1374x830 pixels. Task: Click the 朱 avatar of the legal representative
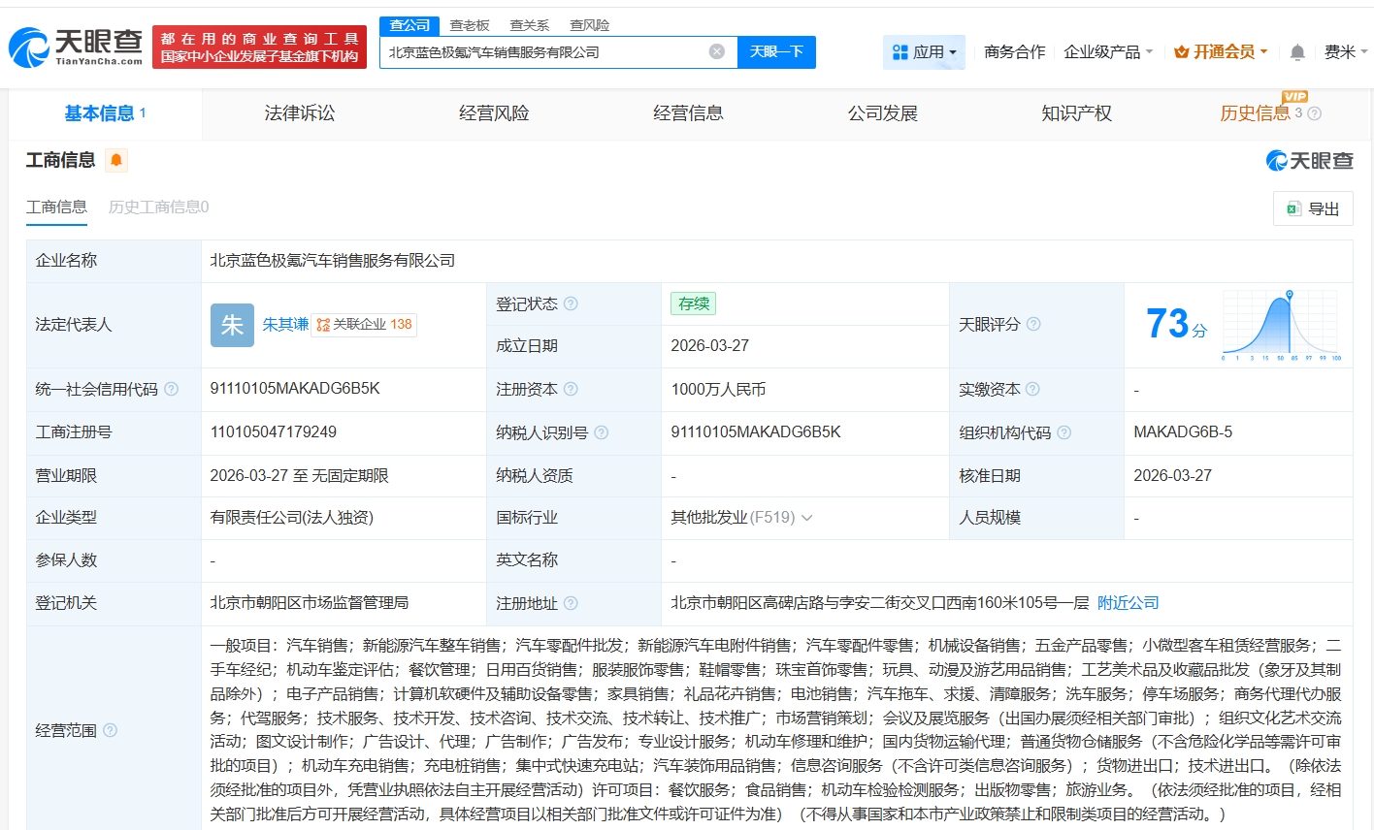click(x=232, y=325)
